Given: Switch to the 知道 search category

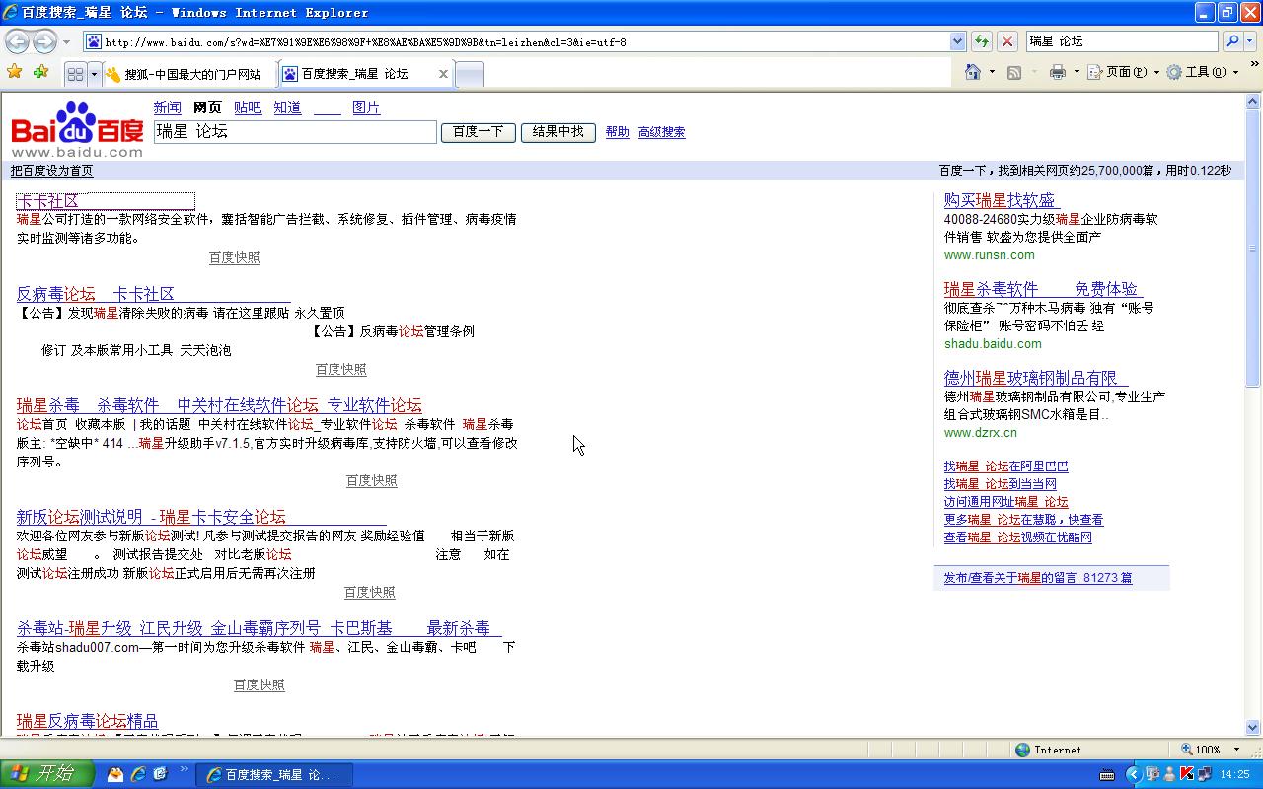Looking at the screenshot, I should [x=287, y=108].
